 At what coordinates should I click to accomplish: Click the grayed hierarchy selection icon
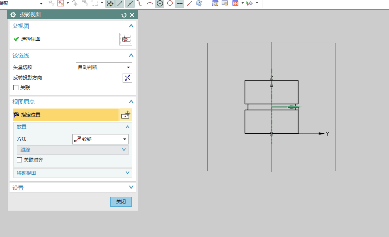coord(85,3)
